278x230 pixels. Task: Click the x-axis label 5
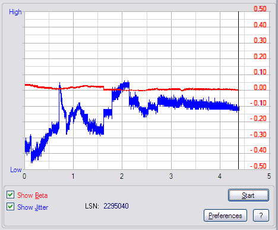click(x=268, y=176)
